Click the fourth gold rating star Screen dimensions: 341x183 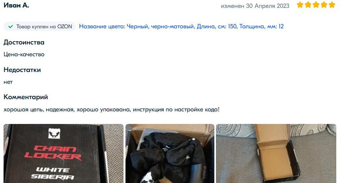324,5
